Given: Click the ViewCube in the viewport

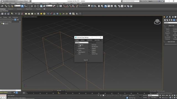Looking at the screenshot, I should tap(157, 21).
